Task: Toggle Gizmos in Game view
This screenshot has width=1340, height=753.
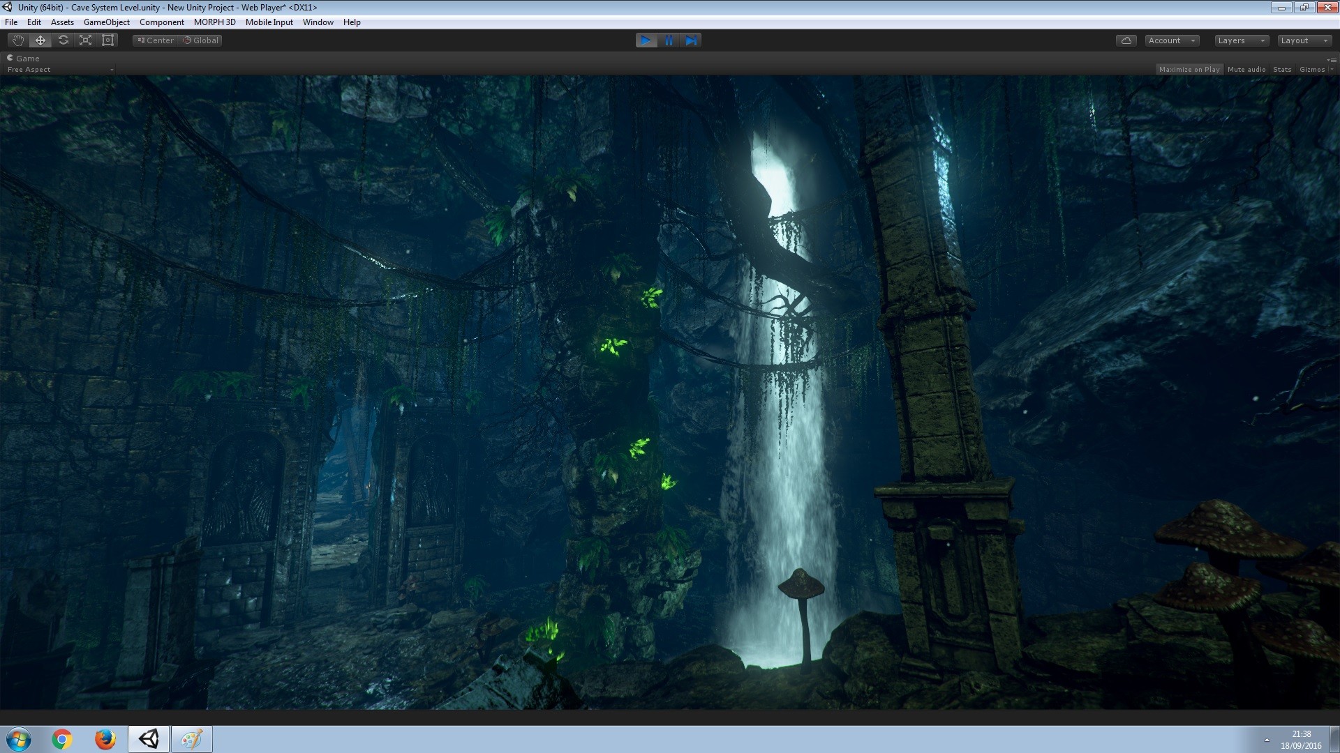Action: [x=1311, y=70]
